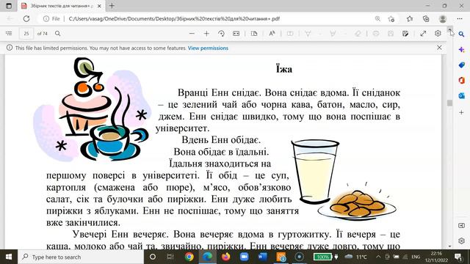Click the address bar with the file path
470x264 pixels.
point(174,18)
